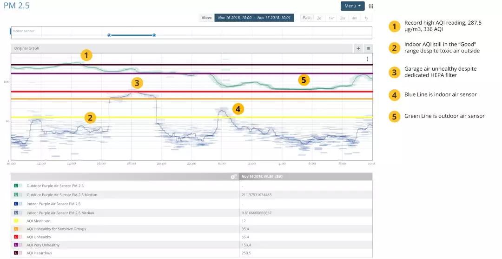Grab the right handle of the range slider
This screenshot has width=502, height=259.
[x=154, y=35]
